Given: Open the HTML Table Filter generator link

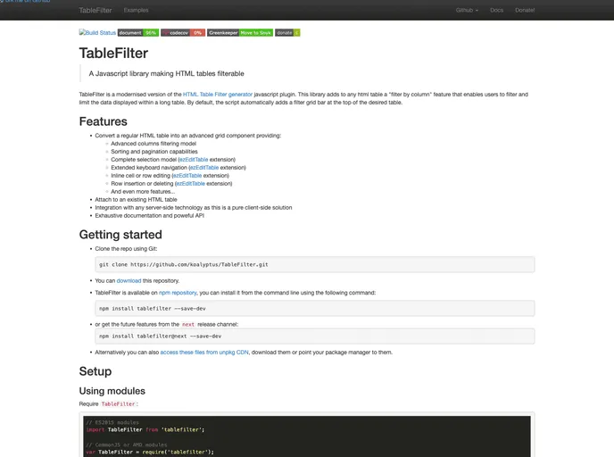Looking at the screenshot, I should pos(218,95).
